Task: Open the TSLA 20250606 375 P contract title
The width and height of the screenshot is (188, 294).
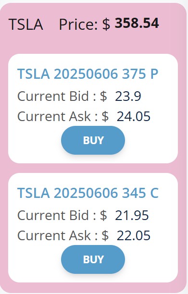Action: [x=88, y=74]
